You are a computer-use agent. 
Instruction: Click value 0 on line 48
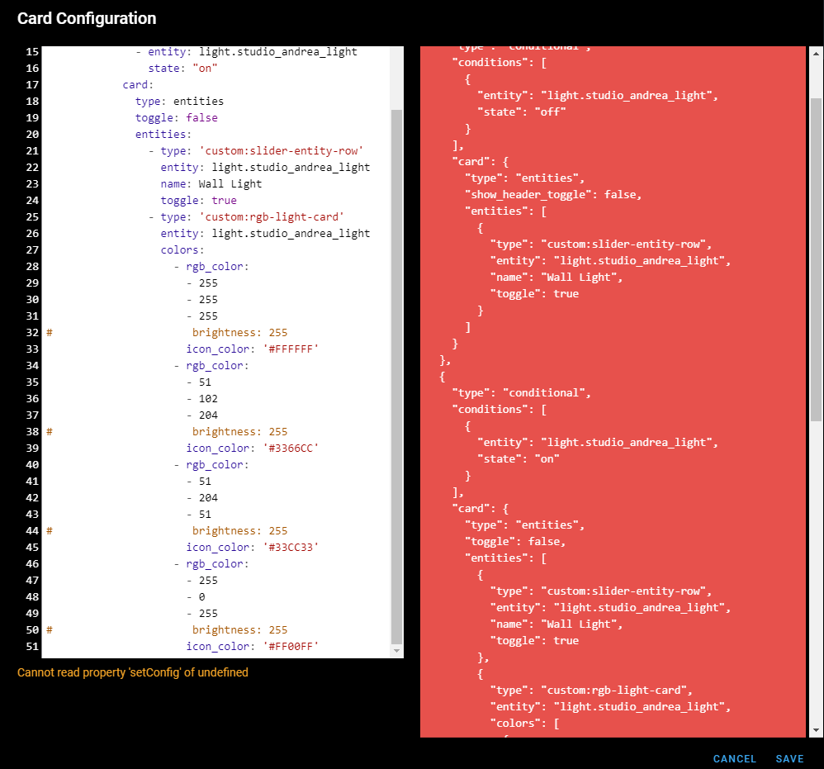click(x=201, y=597)
